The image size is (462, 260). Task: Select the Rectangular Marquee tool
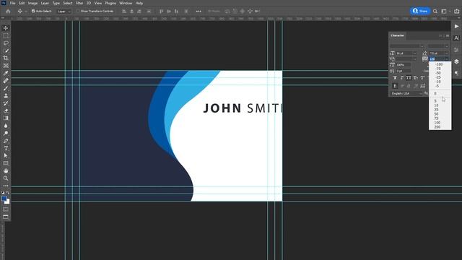(6, 35)
